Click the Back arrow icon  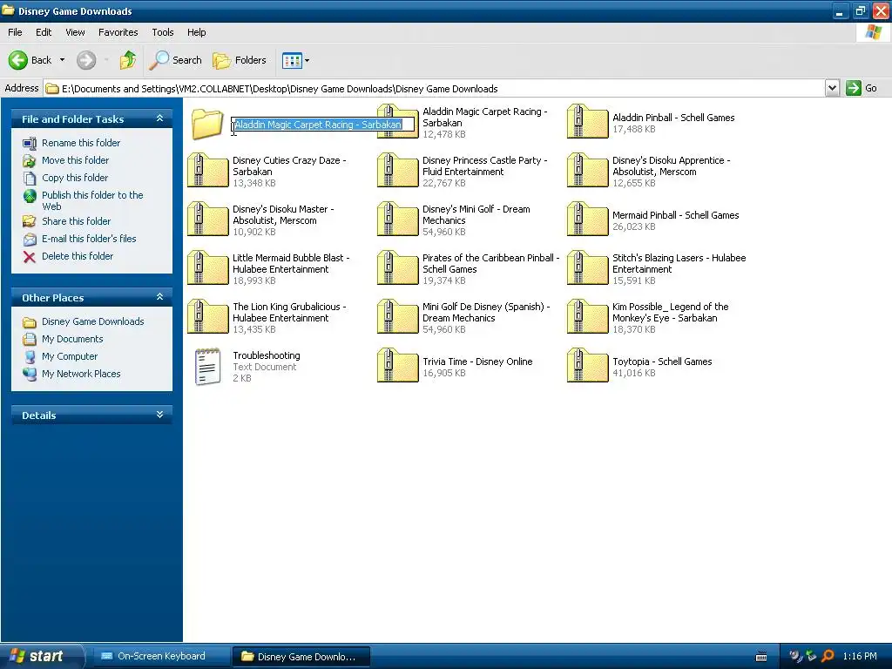tap(17, 60)
